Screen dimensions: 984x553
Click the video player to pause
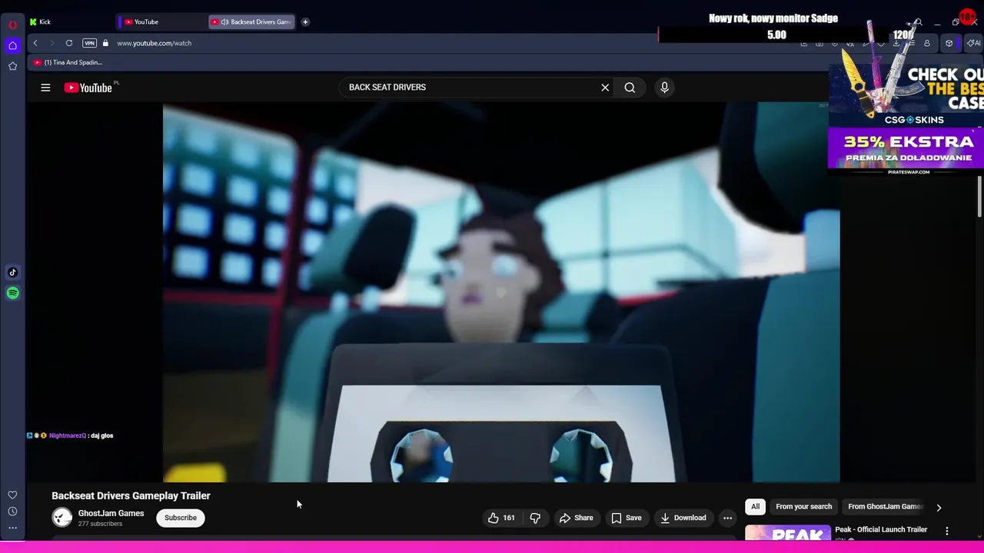point(501,292)
